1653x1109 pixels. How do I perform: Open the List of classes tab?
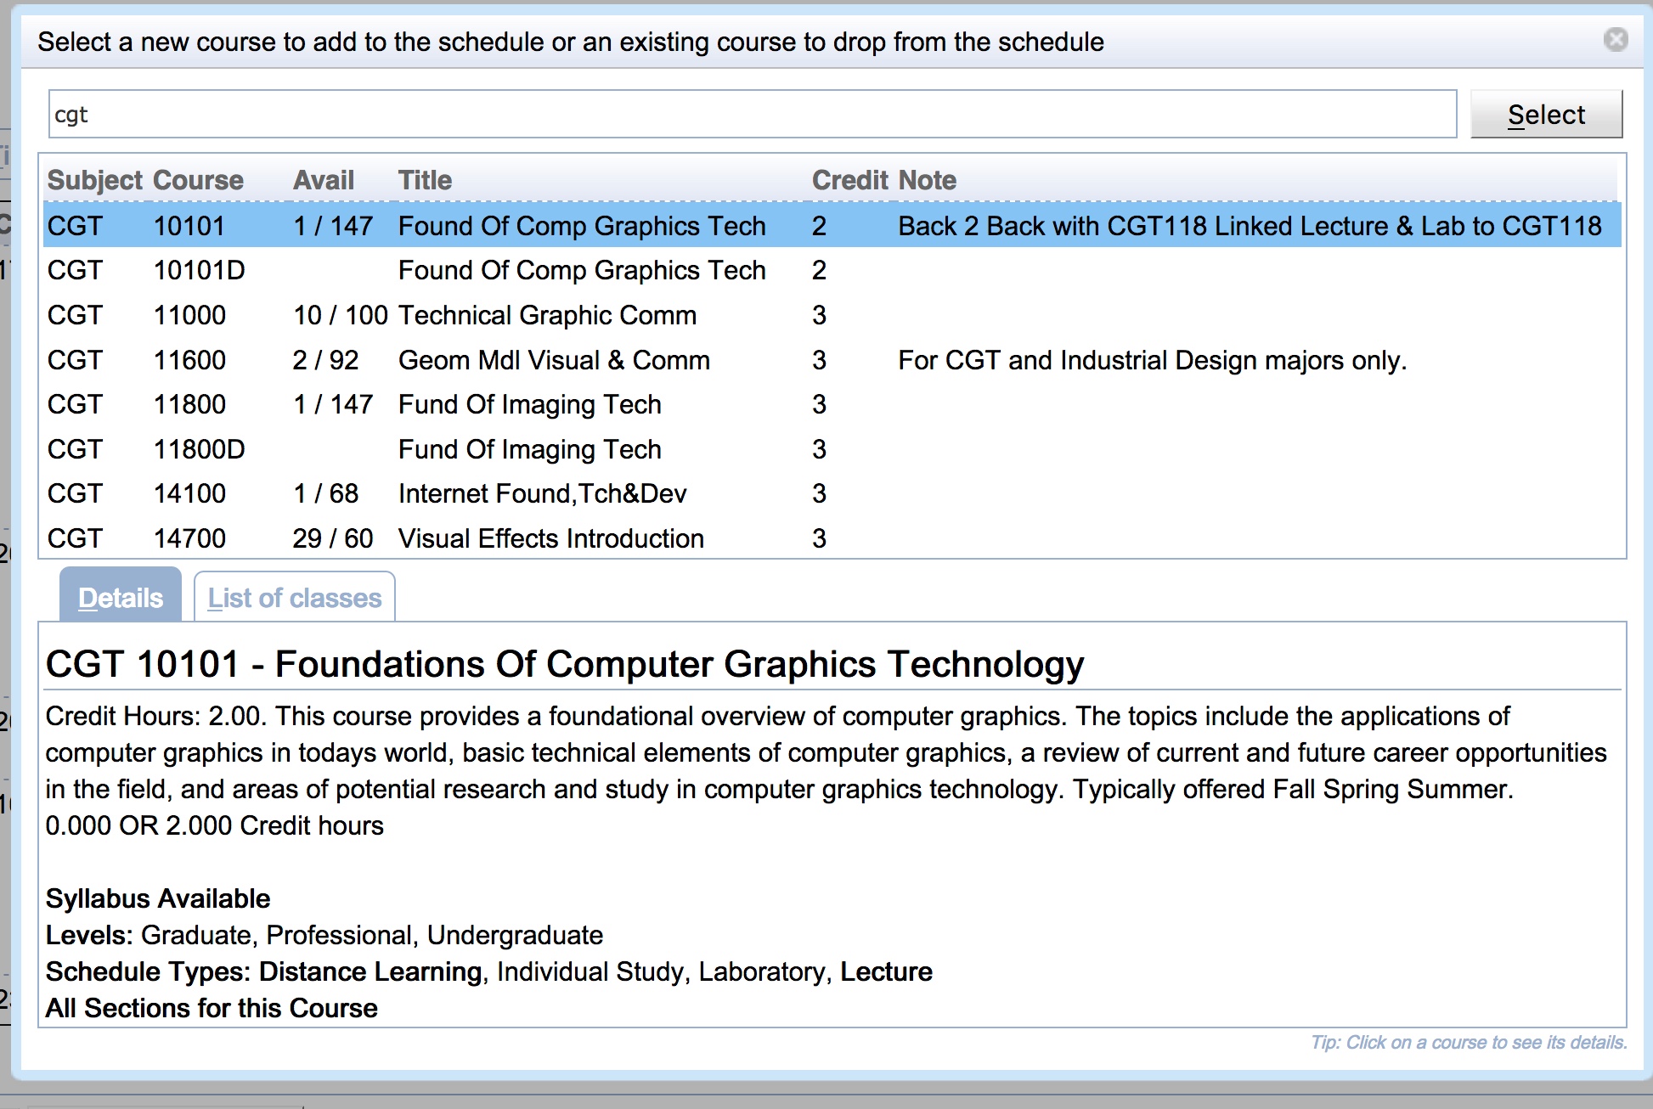pyautogui.click(x=295, y=597)
